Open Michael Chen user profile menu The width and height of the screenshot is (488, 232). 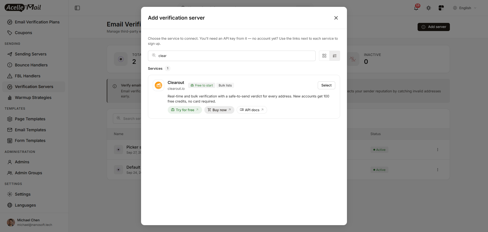pos(34,222)
